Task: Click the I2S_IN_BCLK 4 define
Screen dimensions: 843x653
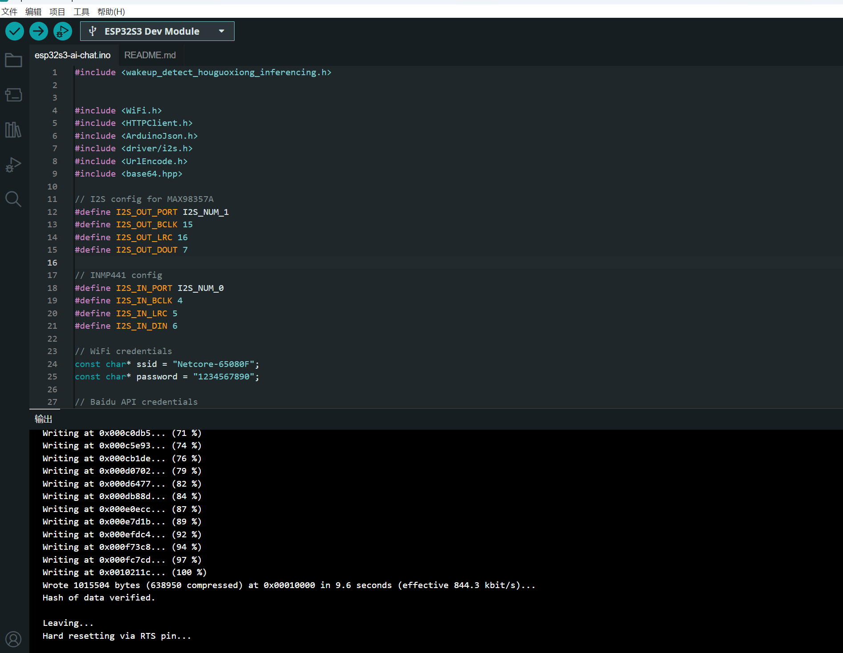Action: coord(129,301)
